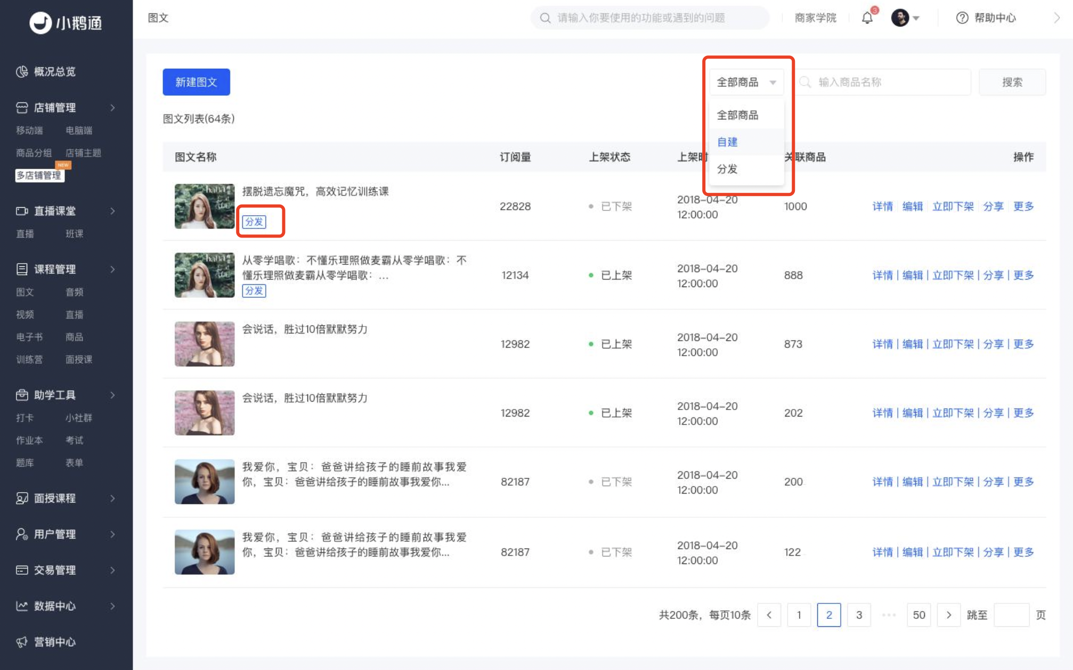Screen dimensions: 1073x670
Task: Click the 面授课程 icon
Action: pos(22,498)
